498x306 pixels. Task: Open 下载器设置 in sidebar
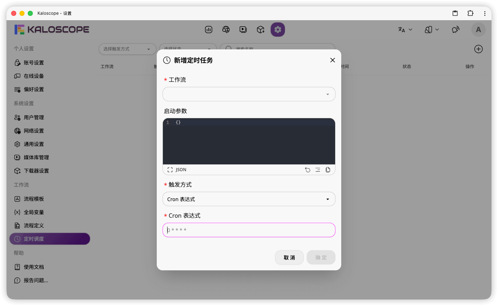pyautogui.click(x=50, y=171)
